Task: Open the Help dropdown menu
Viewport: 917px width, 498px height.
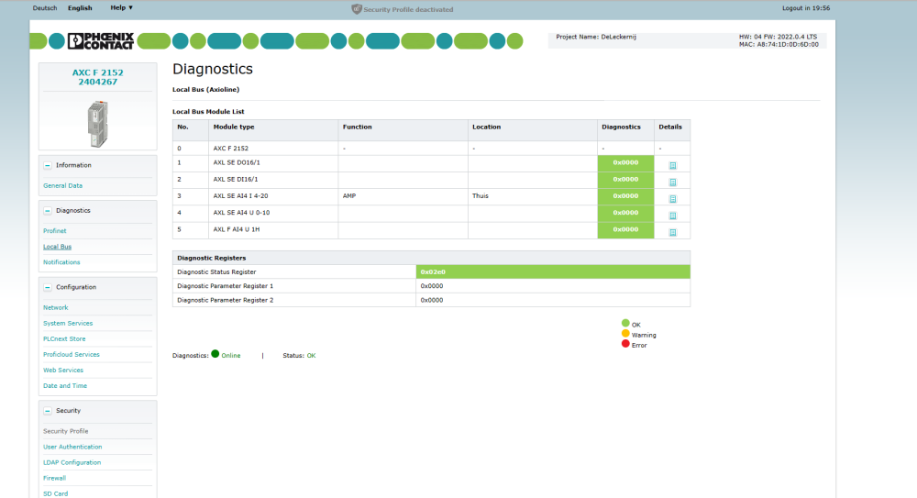Action: [121, 8]
